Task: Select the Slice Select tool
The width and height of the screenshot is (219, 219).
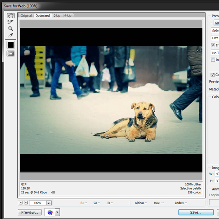Action: (11, 22)
